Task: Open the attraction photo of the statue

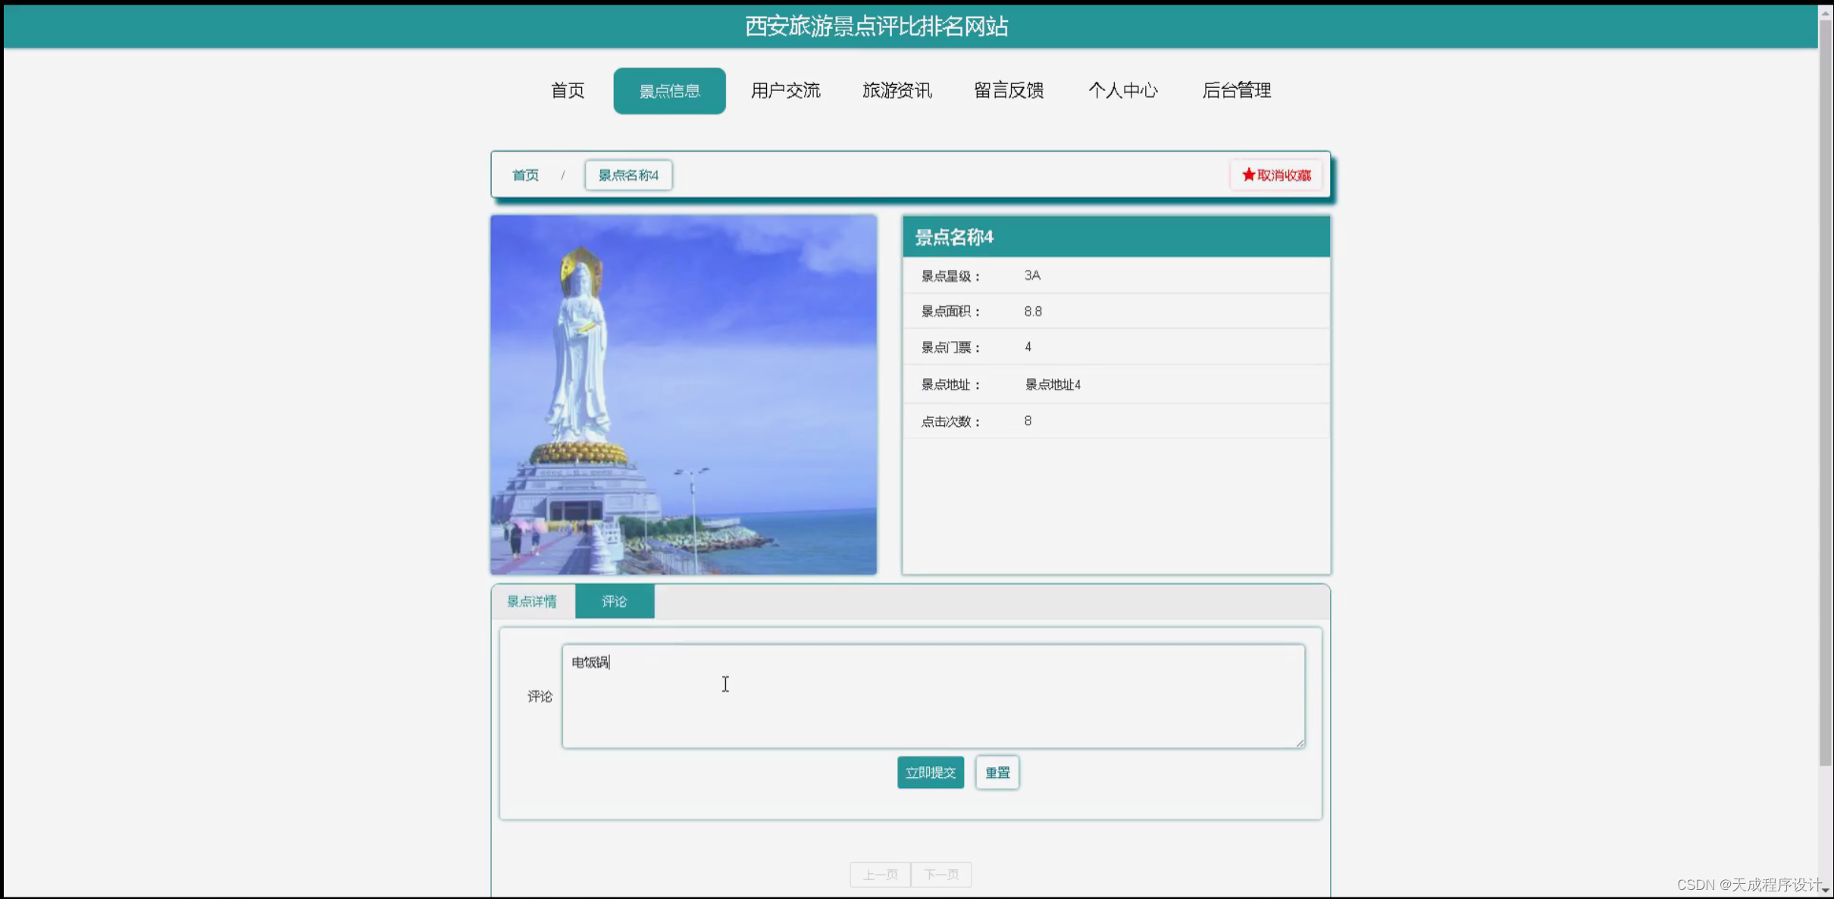Action: (683, 394)
